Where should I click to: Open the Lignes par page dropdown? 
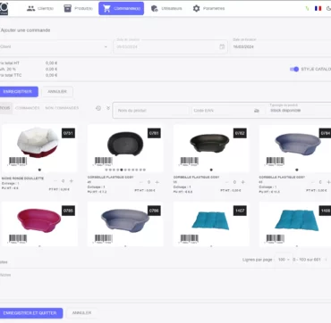284,260
